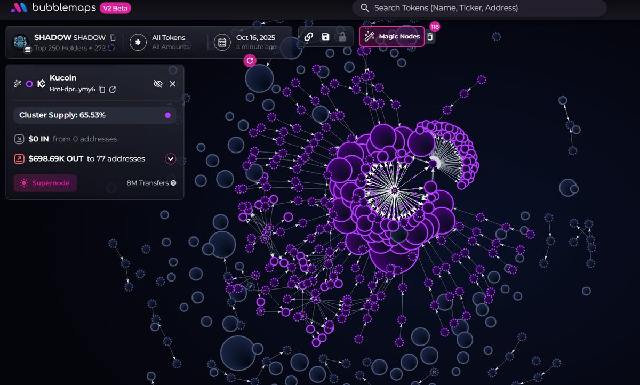Copy the Kucoin wallet address
This screenshot has width=640, height=385.
tap(102, 89)
